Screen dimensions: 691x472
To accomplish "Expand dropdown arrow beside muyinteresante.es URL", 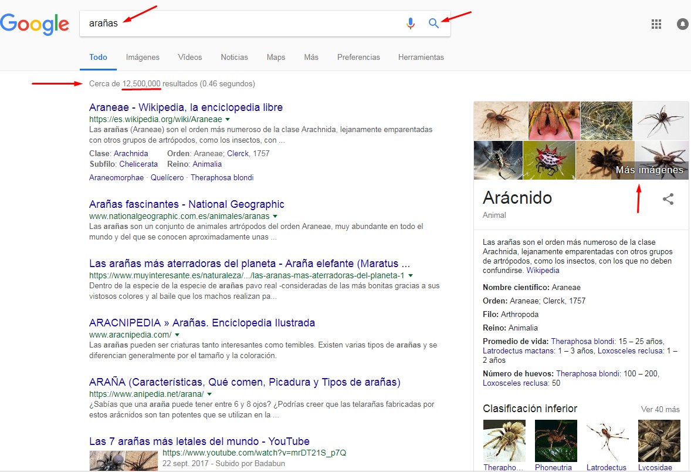I will click(x=410, y=275).
